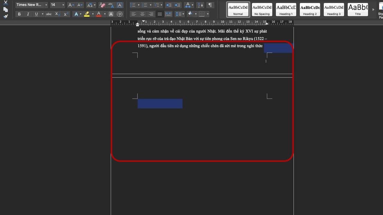
Task: Align text left
Action: coord(134,14)
